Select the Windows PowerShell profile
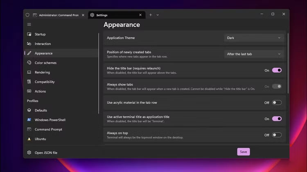The width and height of the screenshot is (307, 172). pos(50,120)
